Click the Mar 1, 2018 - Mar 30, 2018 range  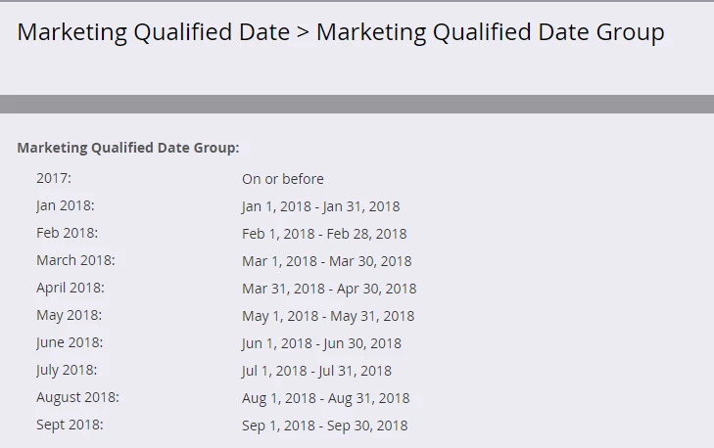[327, 261]
